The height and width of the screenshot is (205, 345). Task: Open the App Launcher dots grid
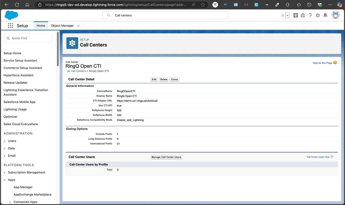[x=10, y=26]
